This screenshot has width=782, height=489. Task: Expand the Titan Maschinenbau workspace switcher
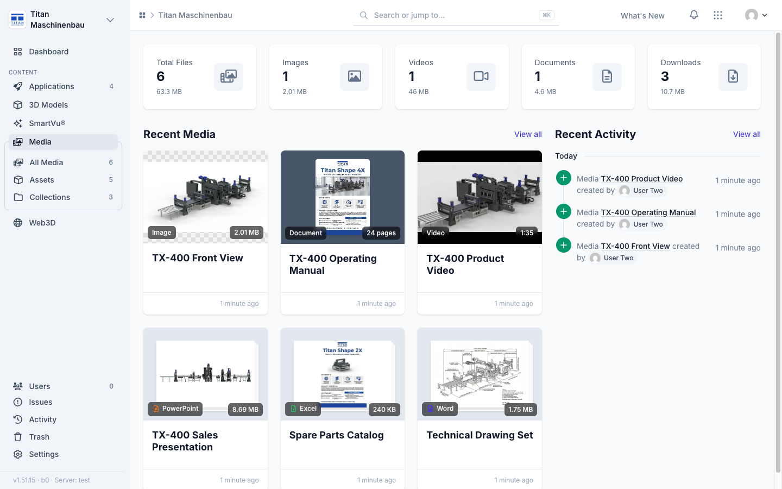coord(110,20)
